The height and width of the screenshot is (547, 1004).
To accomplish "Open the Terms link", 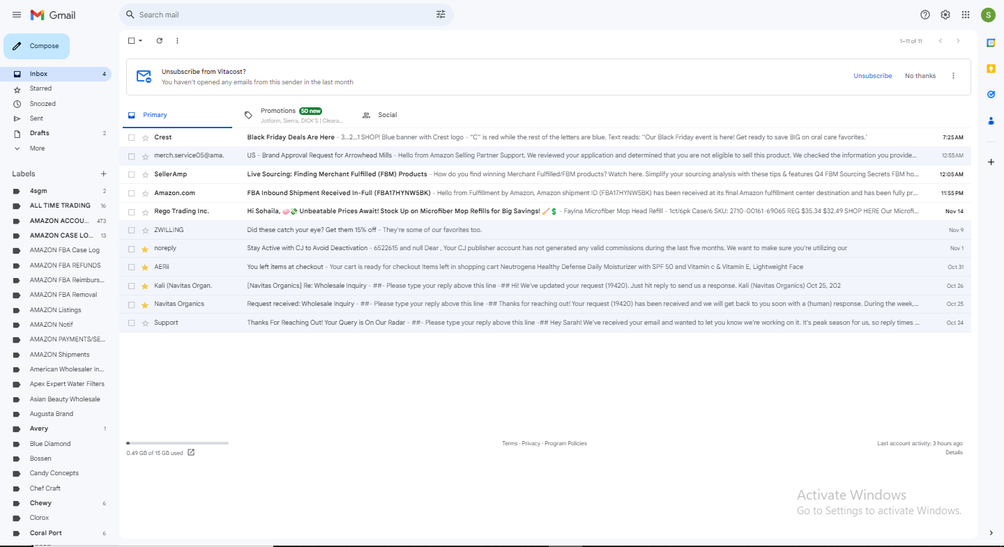I will coord(510,444).
